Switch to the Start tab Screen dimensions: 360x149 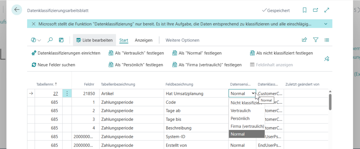(x=123, y=40)
